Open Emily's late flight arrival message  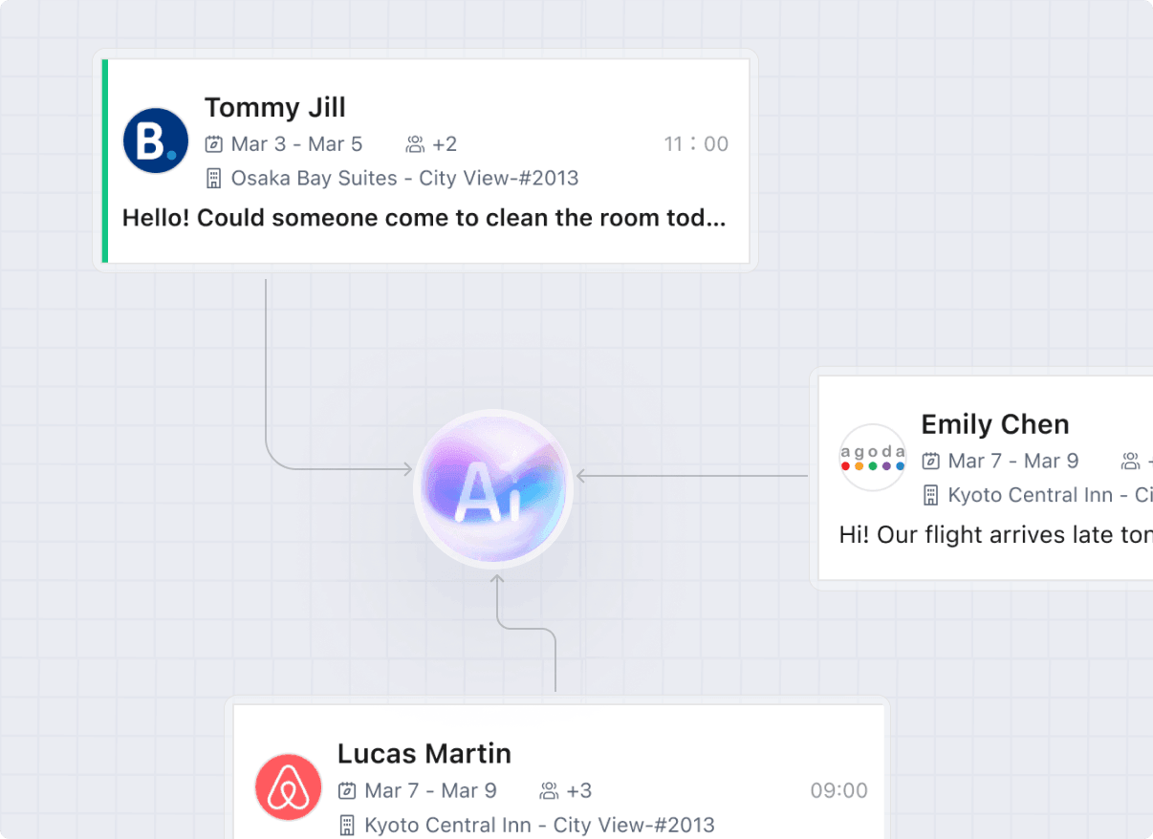coord(994,535)
